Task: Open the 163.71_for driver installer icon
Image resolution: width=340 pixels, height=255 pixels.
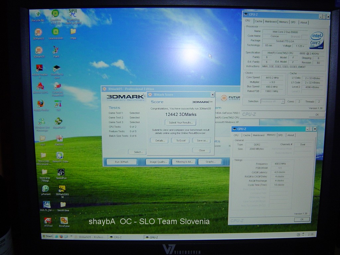Action: pos(47,206)
